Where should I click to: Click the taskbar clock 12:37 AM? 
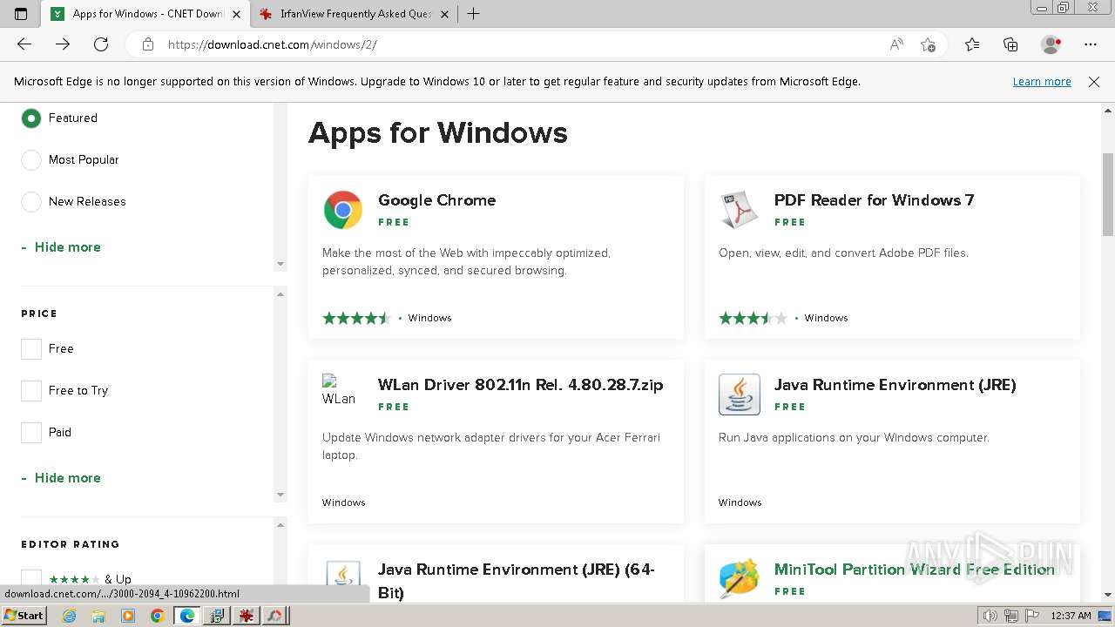point(1071,616)
